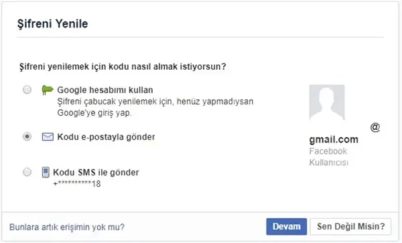Click the masked phone number ending in 18
This screenshot has height=243, width=402.
[x=77, y=183]
